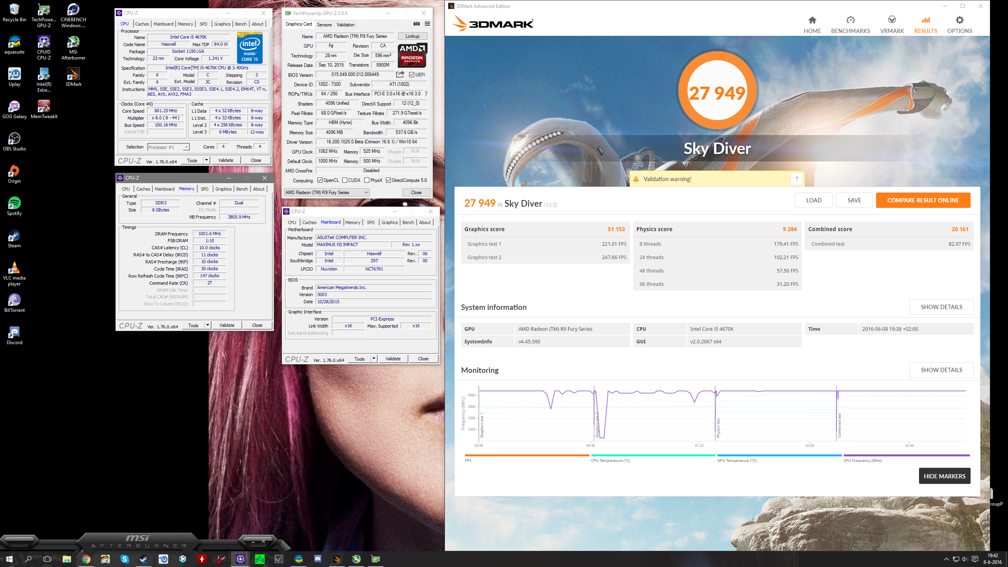Expand Tools dropdown arrow in Memory CPU-Z window
This screenshot has width=1008, height=567.
click(207, 325)
